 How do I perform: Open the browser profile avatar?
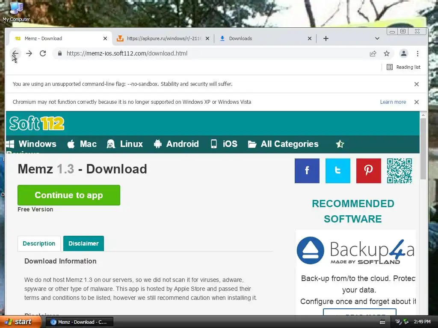(404, 53)
